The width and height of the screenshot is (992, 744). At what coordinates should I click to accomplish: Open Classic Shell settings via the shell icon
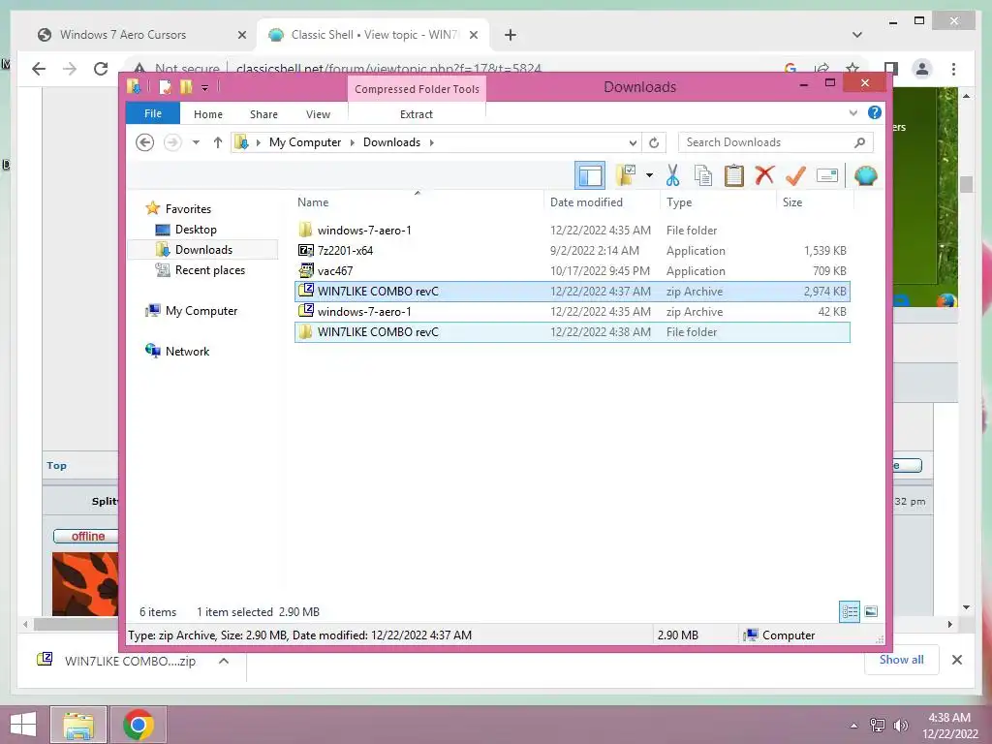(x=865, y=175)
